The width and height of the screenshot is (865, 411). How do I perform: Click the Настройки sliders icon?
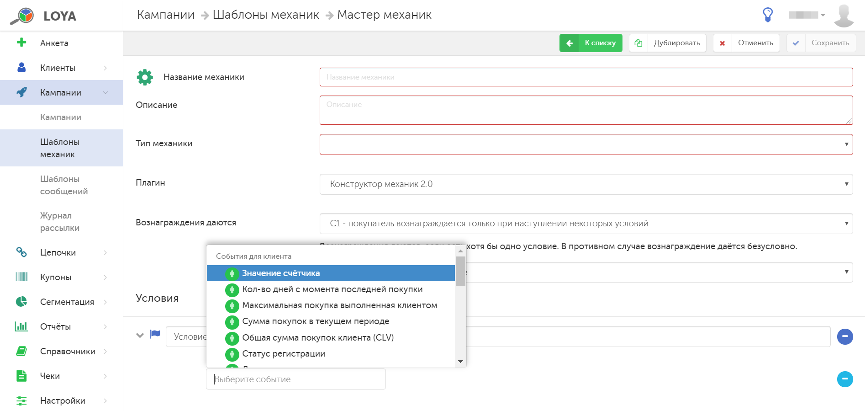click(x=21, y=400)
